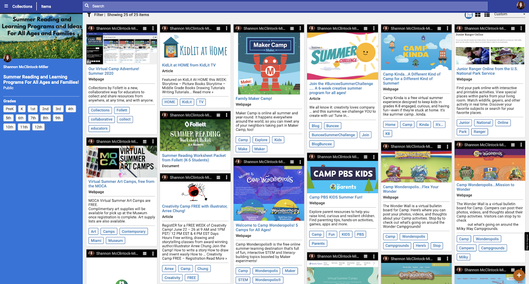
Task: Click list icon on Our Virtual Camp Adventure card
Action: pyautogui.click(x=145, y=28)
